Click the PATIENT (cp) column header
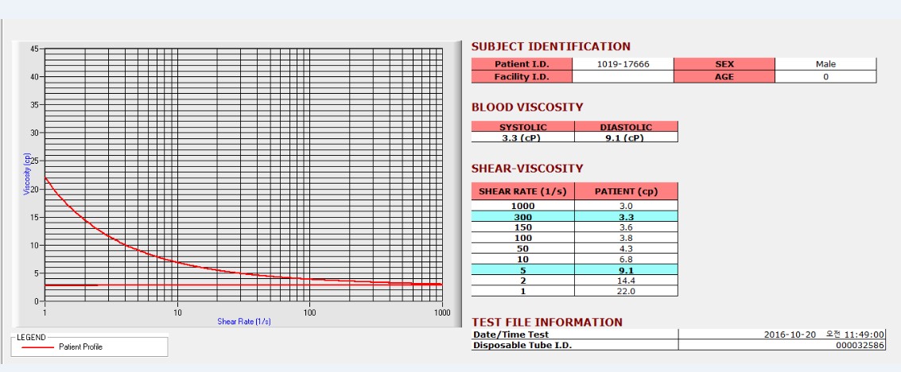 626,191
